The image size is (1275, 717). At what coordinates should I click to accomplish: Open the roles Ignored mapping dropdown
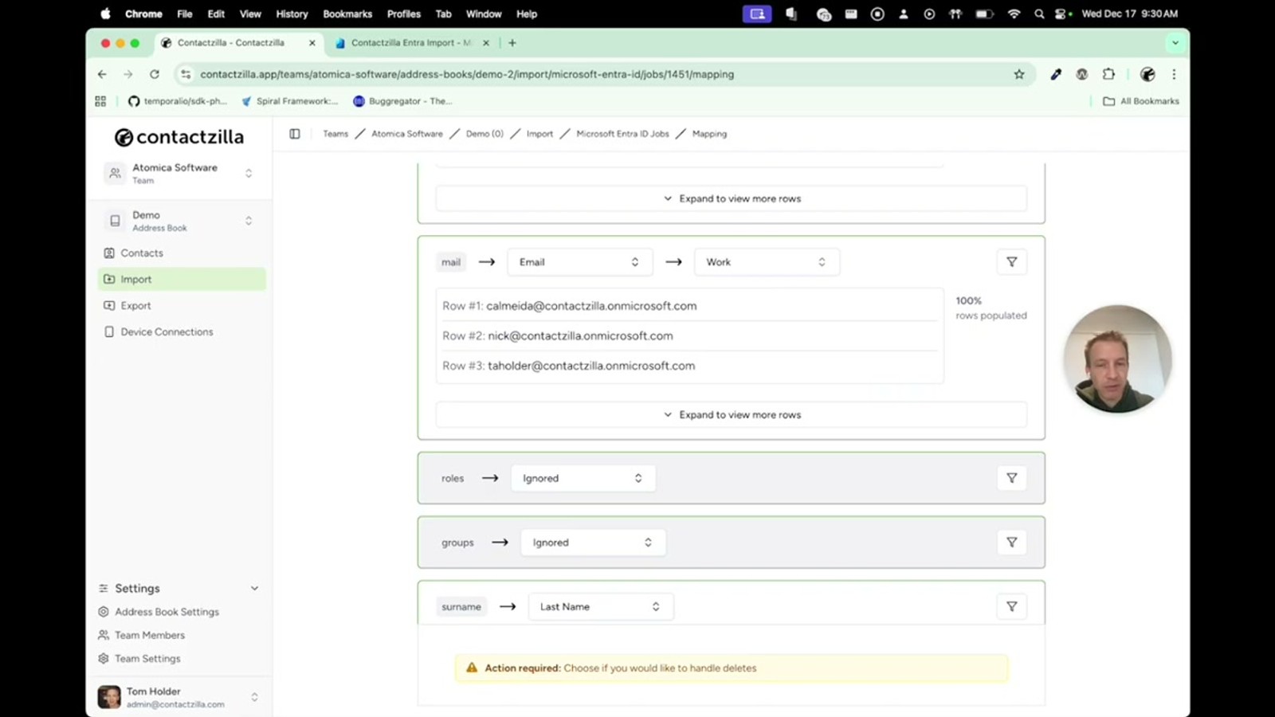(583, 478)
